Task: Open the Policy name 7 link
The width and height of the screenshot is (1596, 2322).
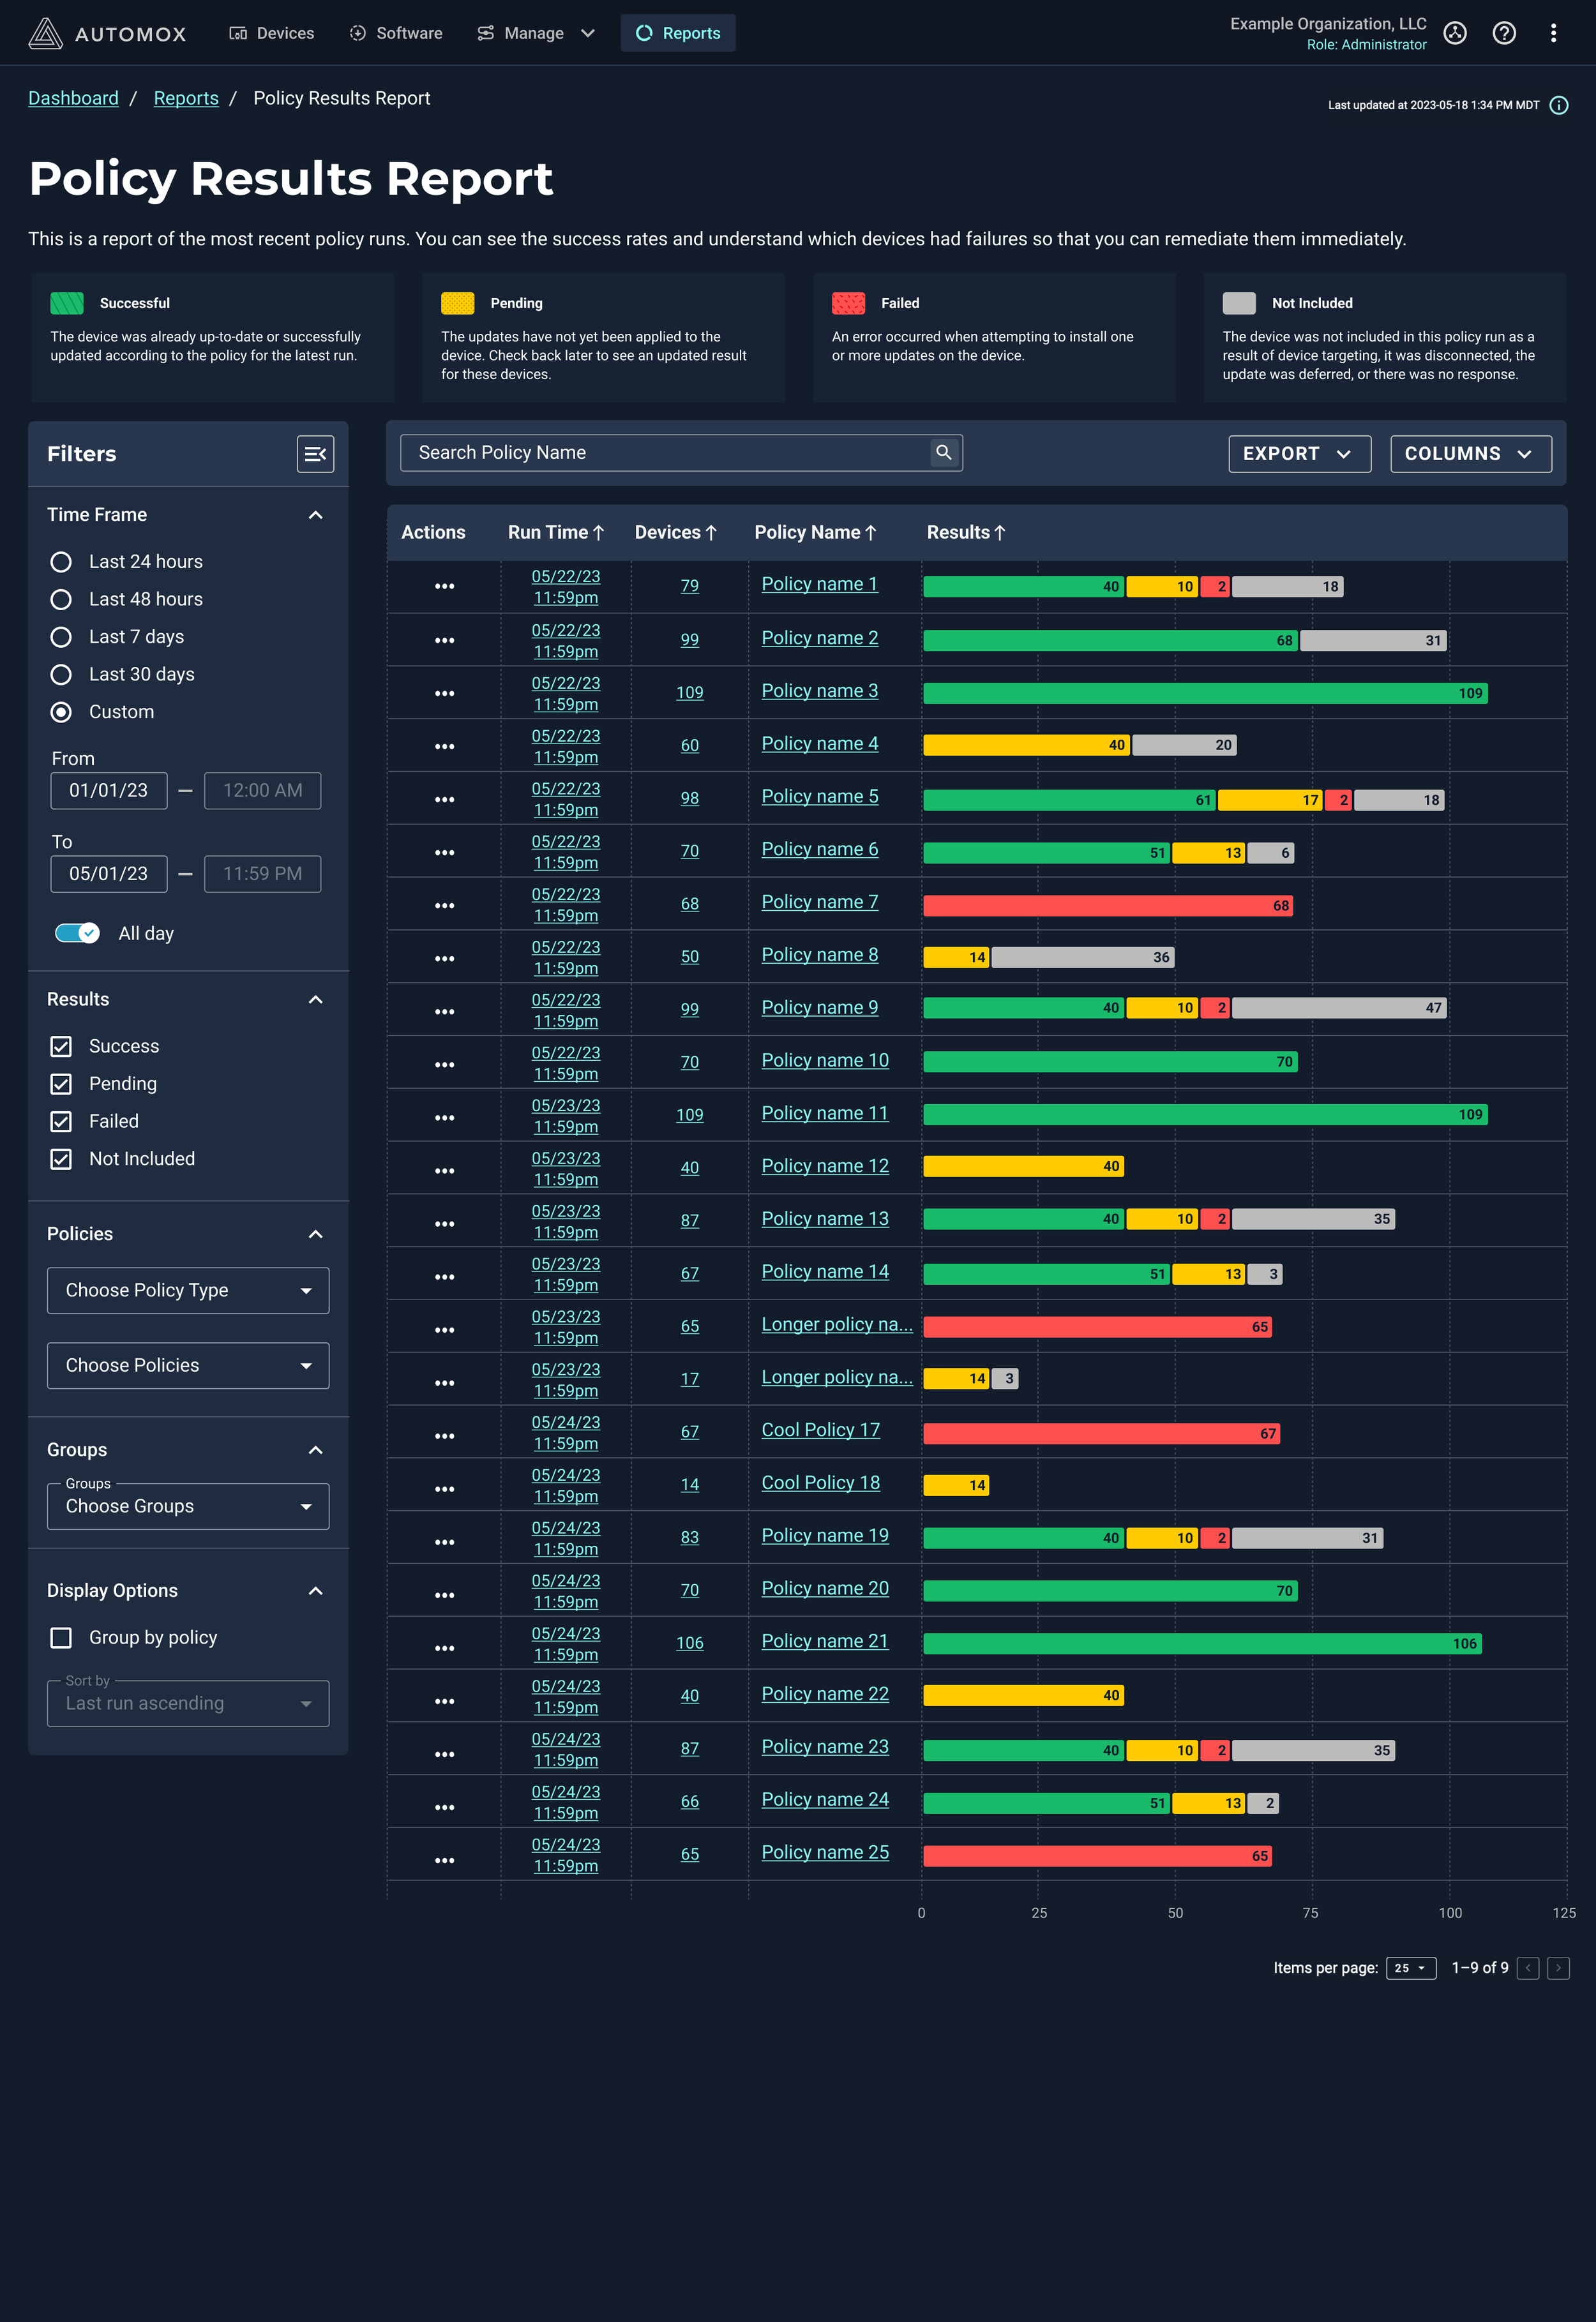Action: [x=819, y=902]
